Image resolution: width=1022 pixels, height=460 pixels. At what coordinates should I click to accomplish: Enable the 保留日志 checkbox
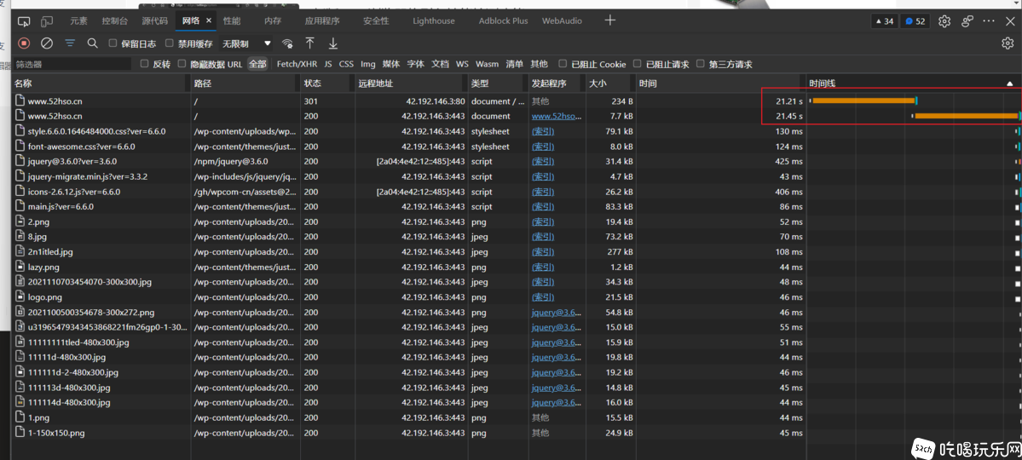(113, 43)
